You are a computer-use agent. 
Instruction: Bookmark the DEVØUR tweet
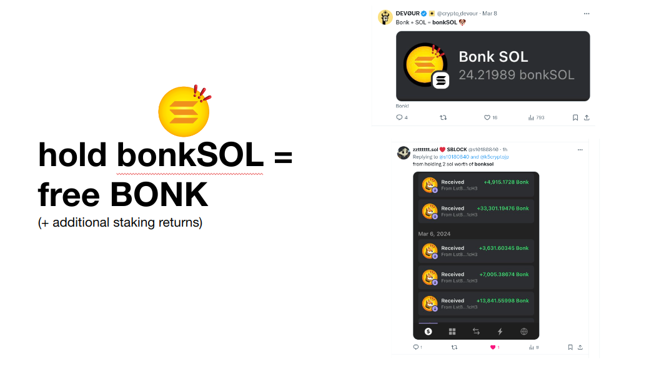[575, 117]
